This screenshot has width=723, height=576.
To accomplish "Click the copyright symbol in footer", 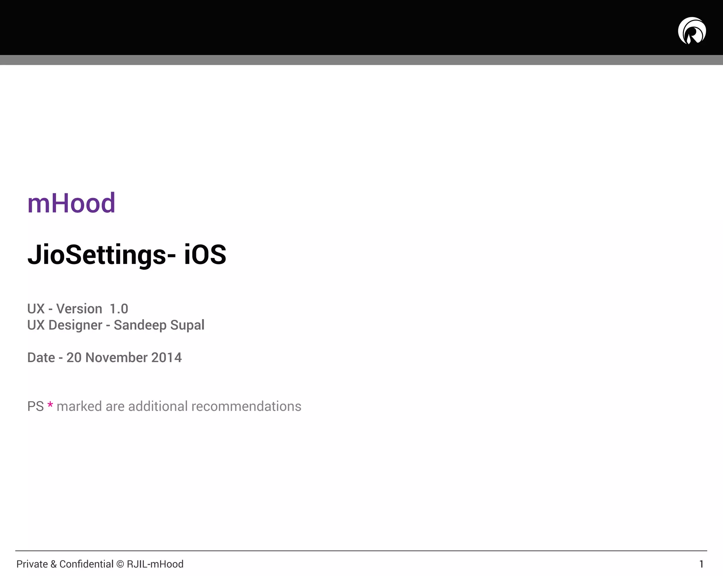I will click(120, 564).
